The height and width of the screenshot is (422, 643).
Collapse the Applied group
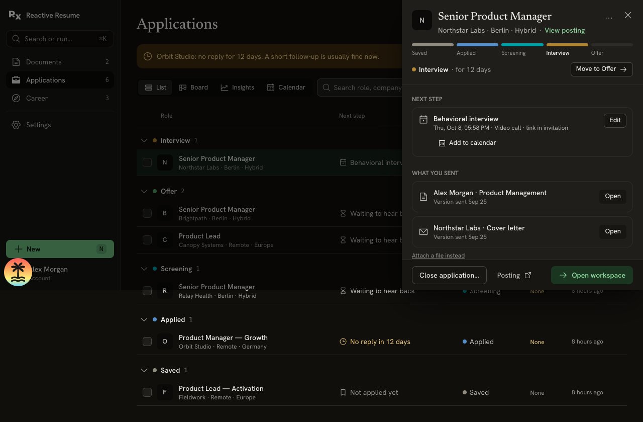click(144, 319)
